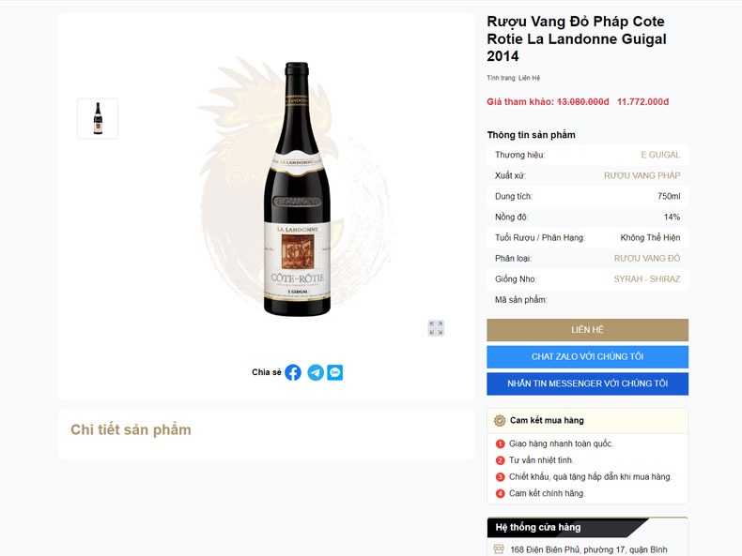Open the E.GUIGAL brand link

[x=660, y=155]
